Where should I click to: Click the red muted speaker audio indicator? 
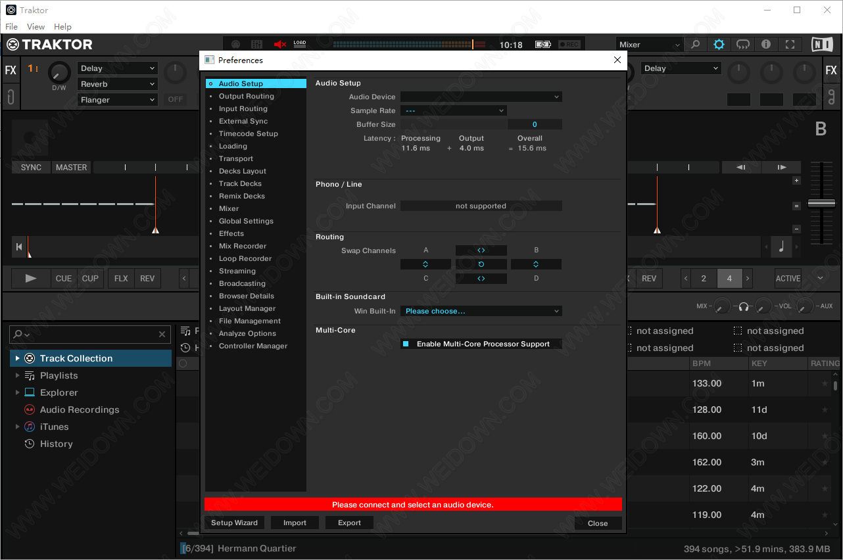pyautogui.click(x=280, y=45)
